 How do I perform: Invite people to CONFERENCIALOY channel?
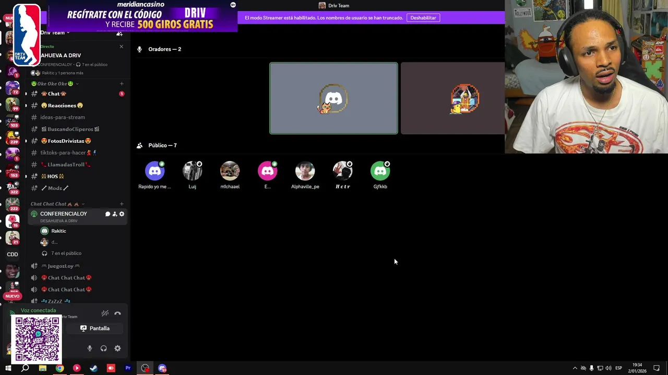[x=115, y=214]
